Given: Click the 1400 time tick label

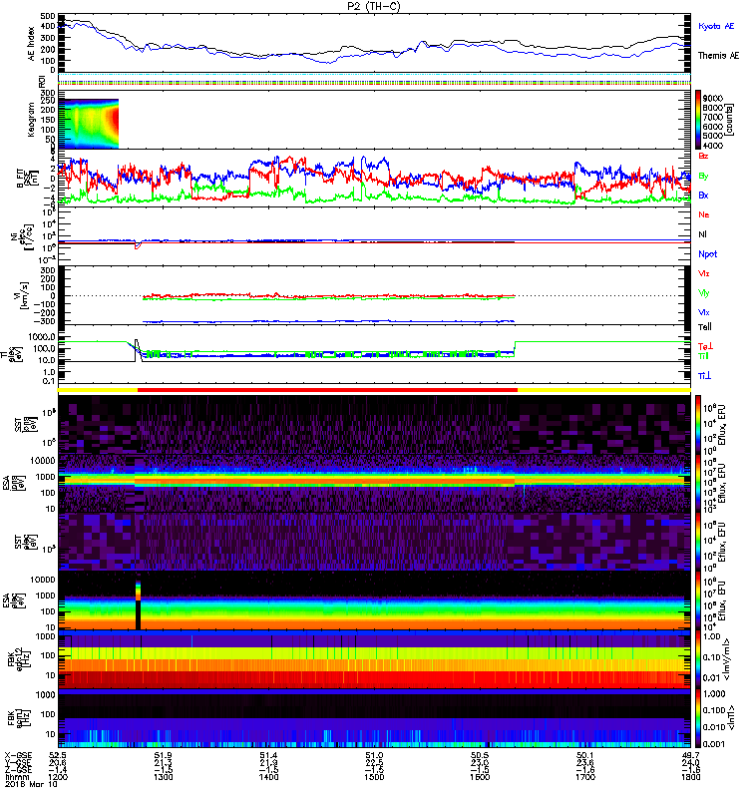Looking at the screenshot, I should (268, 777).
